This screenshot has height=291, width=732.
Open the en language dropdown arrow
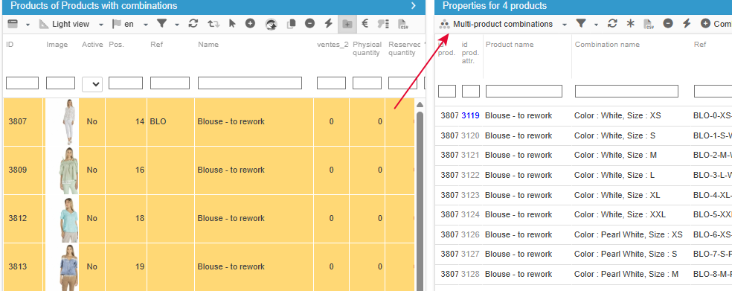pos(146,25)
